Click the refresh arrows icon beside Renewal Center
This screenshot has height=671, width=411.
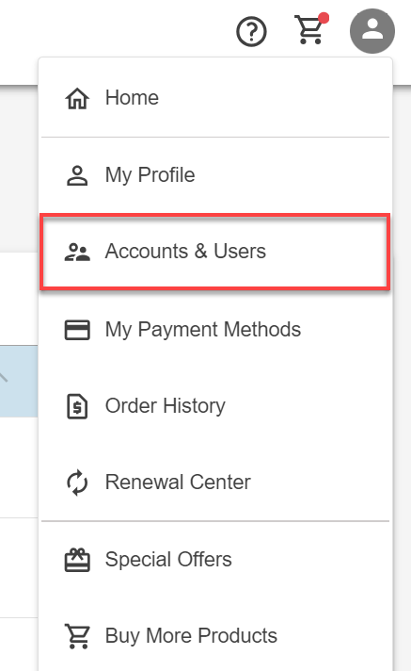[x=77, y=483]
